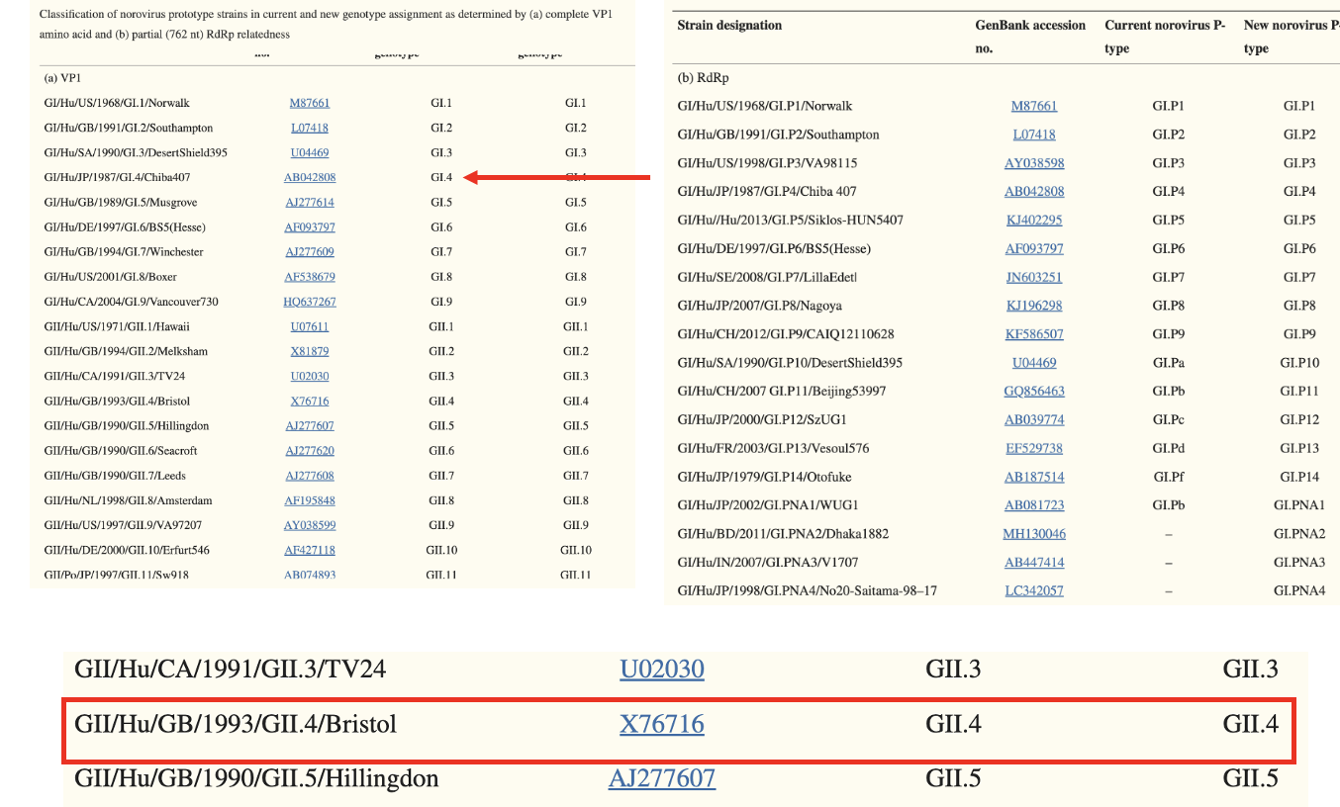
Task: Follow AF427118 link for Erfurt546
Action: (x=309, y=550)
